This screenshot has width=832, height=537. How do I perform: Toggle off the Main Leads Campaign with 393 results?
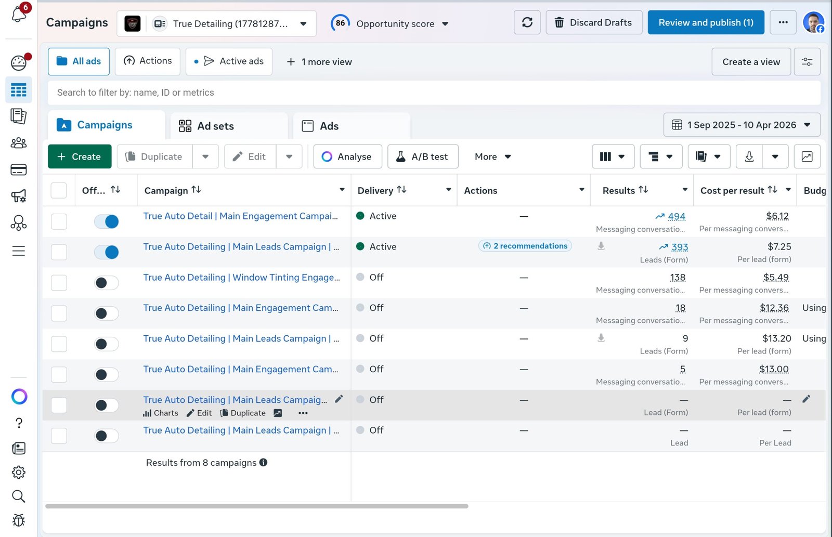click(x=106, y=252)
